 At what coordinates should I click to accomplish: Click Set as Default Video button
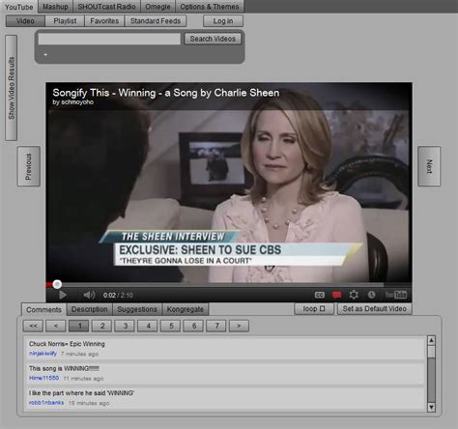click(x=374, y=308)
